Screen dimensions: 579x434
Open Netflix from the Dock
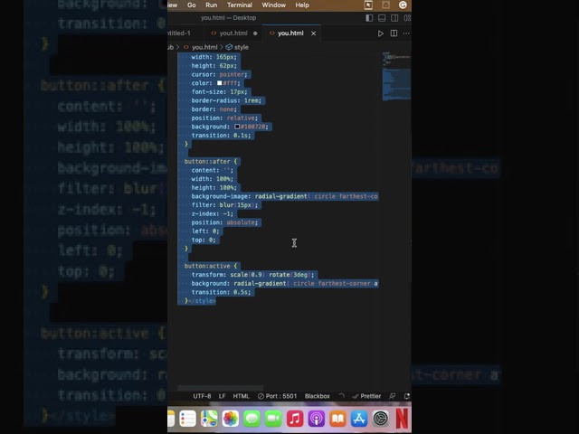(402, 419)
